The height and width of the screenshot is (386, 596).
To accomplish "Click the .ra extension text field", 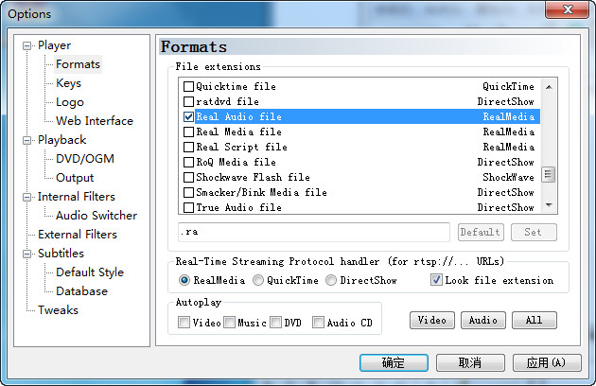I will 312,232.
